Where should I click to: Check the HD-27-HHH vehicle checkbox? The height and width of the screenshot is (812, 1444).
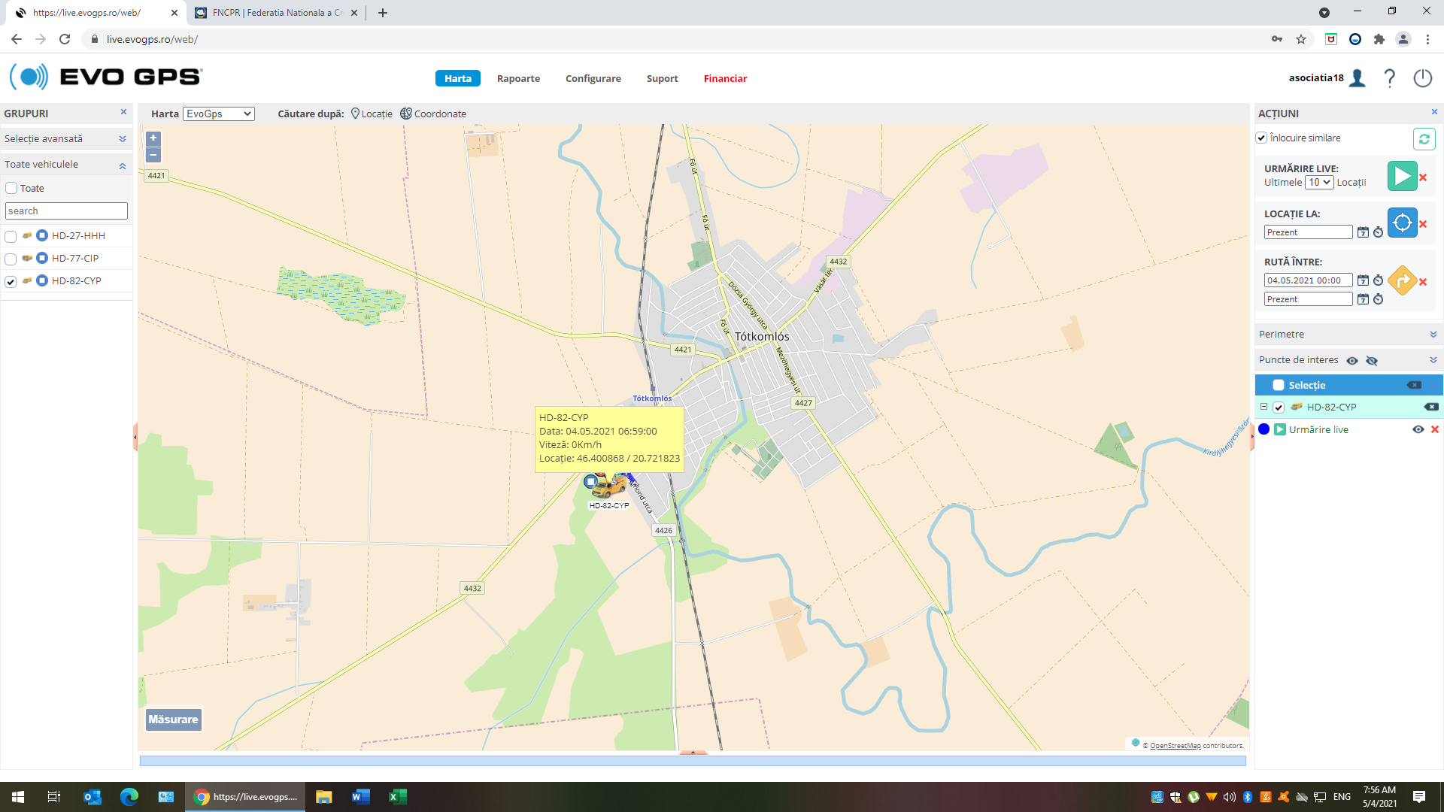(11, 237)
